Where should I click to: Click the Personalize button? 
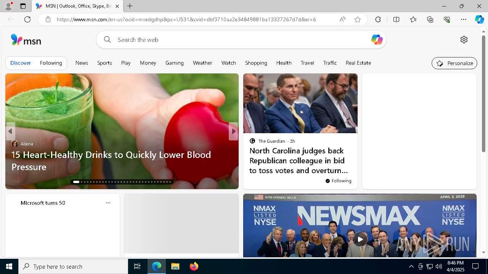point(454,63)
